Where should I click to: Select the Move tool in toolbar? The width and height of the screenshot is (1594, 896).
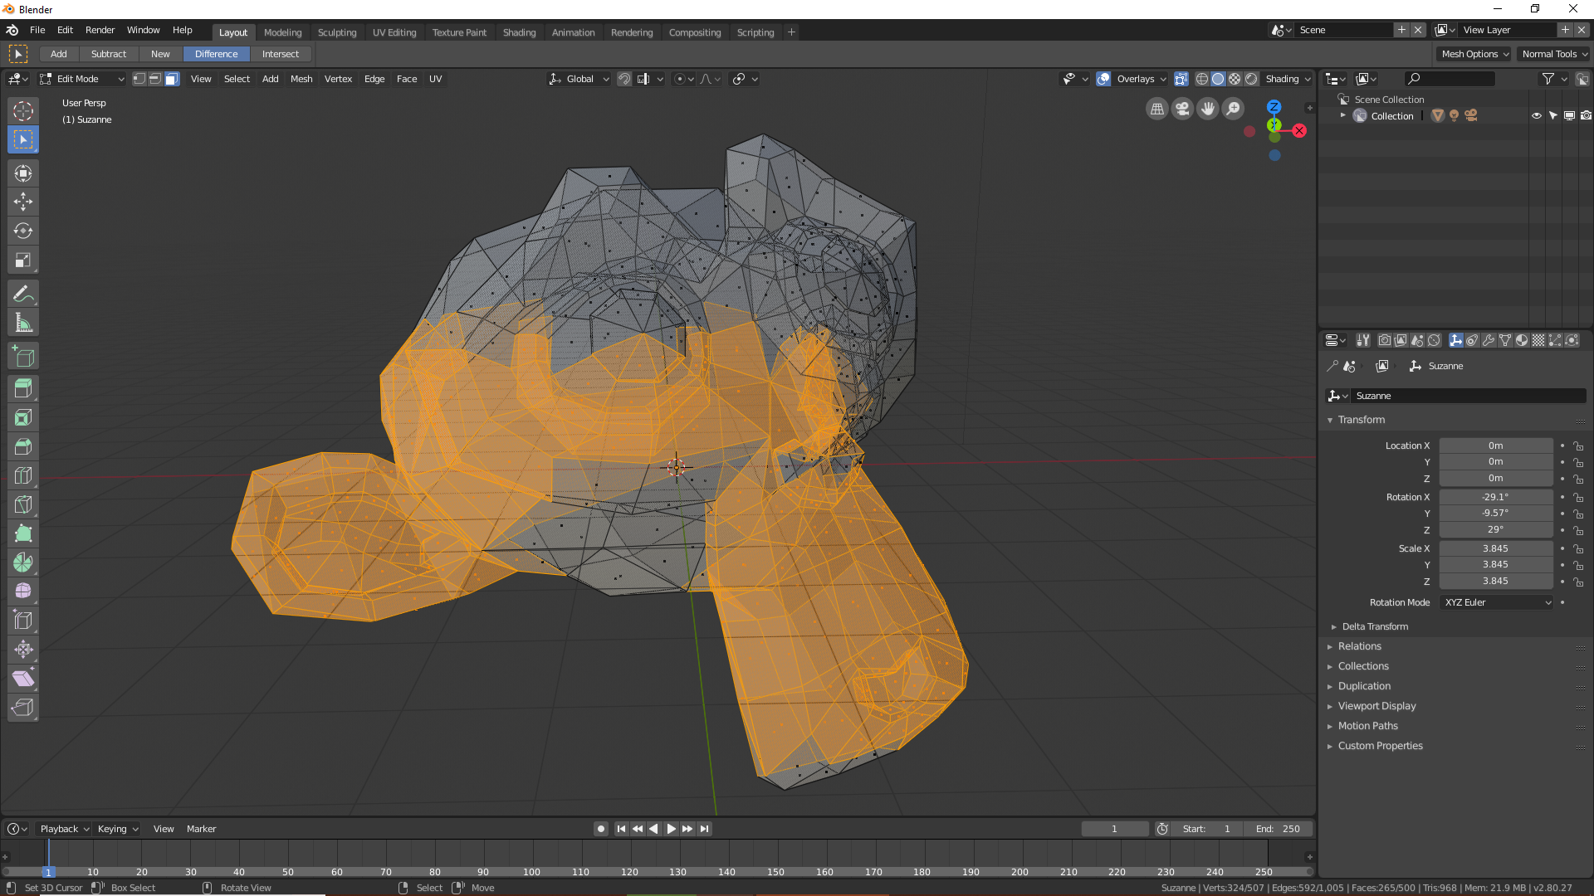[23, 202]
